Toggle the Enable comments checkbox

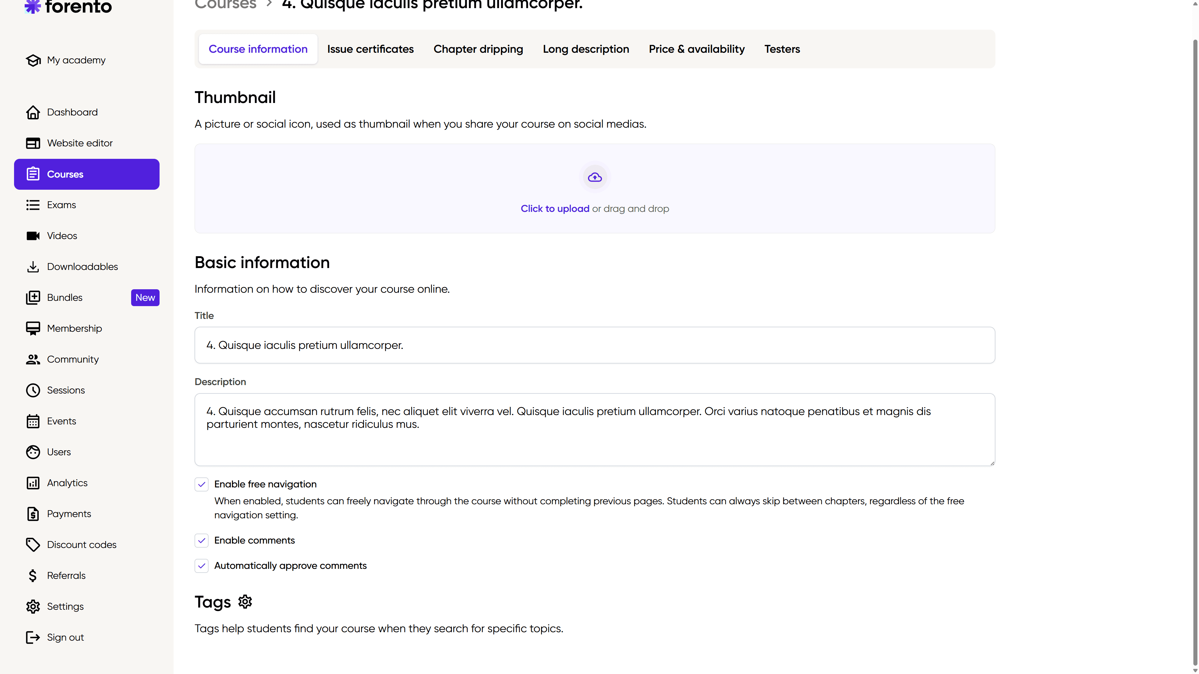(x=201, y=540)
